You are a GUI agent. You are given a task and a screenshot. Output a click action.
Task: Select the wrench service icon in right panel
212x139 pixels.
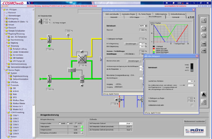coord(204,102)
